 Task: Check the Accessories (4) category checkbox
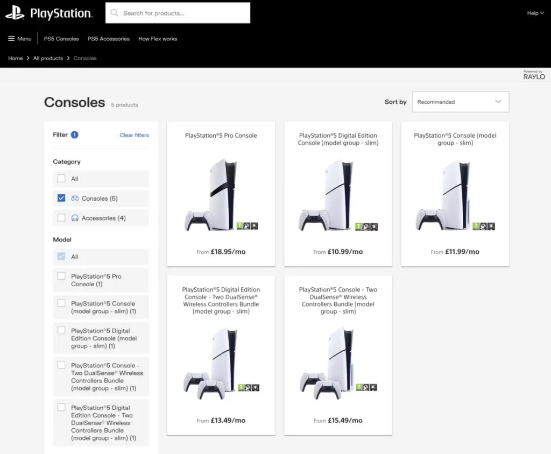[61, 218]
